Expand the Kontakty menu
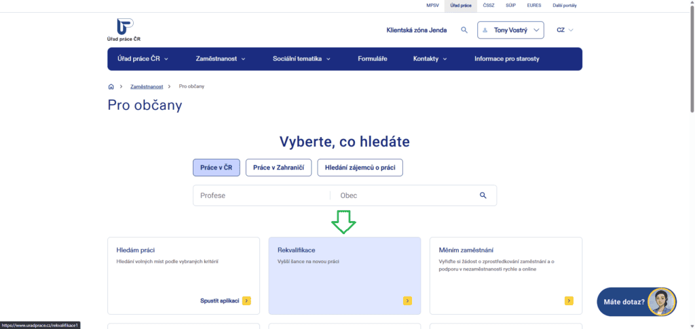 tap(430, 59)
